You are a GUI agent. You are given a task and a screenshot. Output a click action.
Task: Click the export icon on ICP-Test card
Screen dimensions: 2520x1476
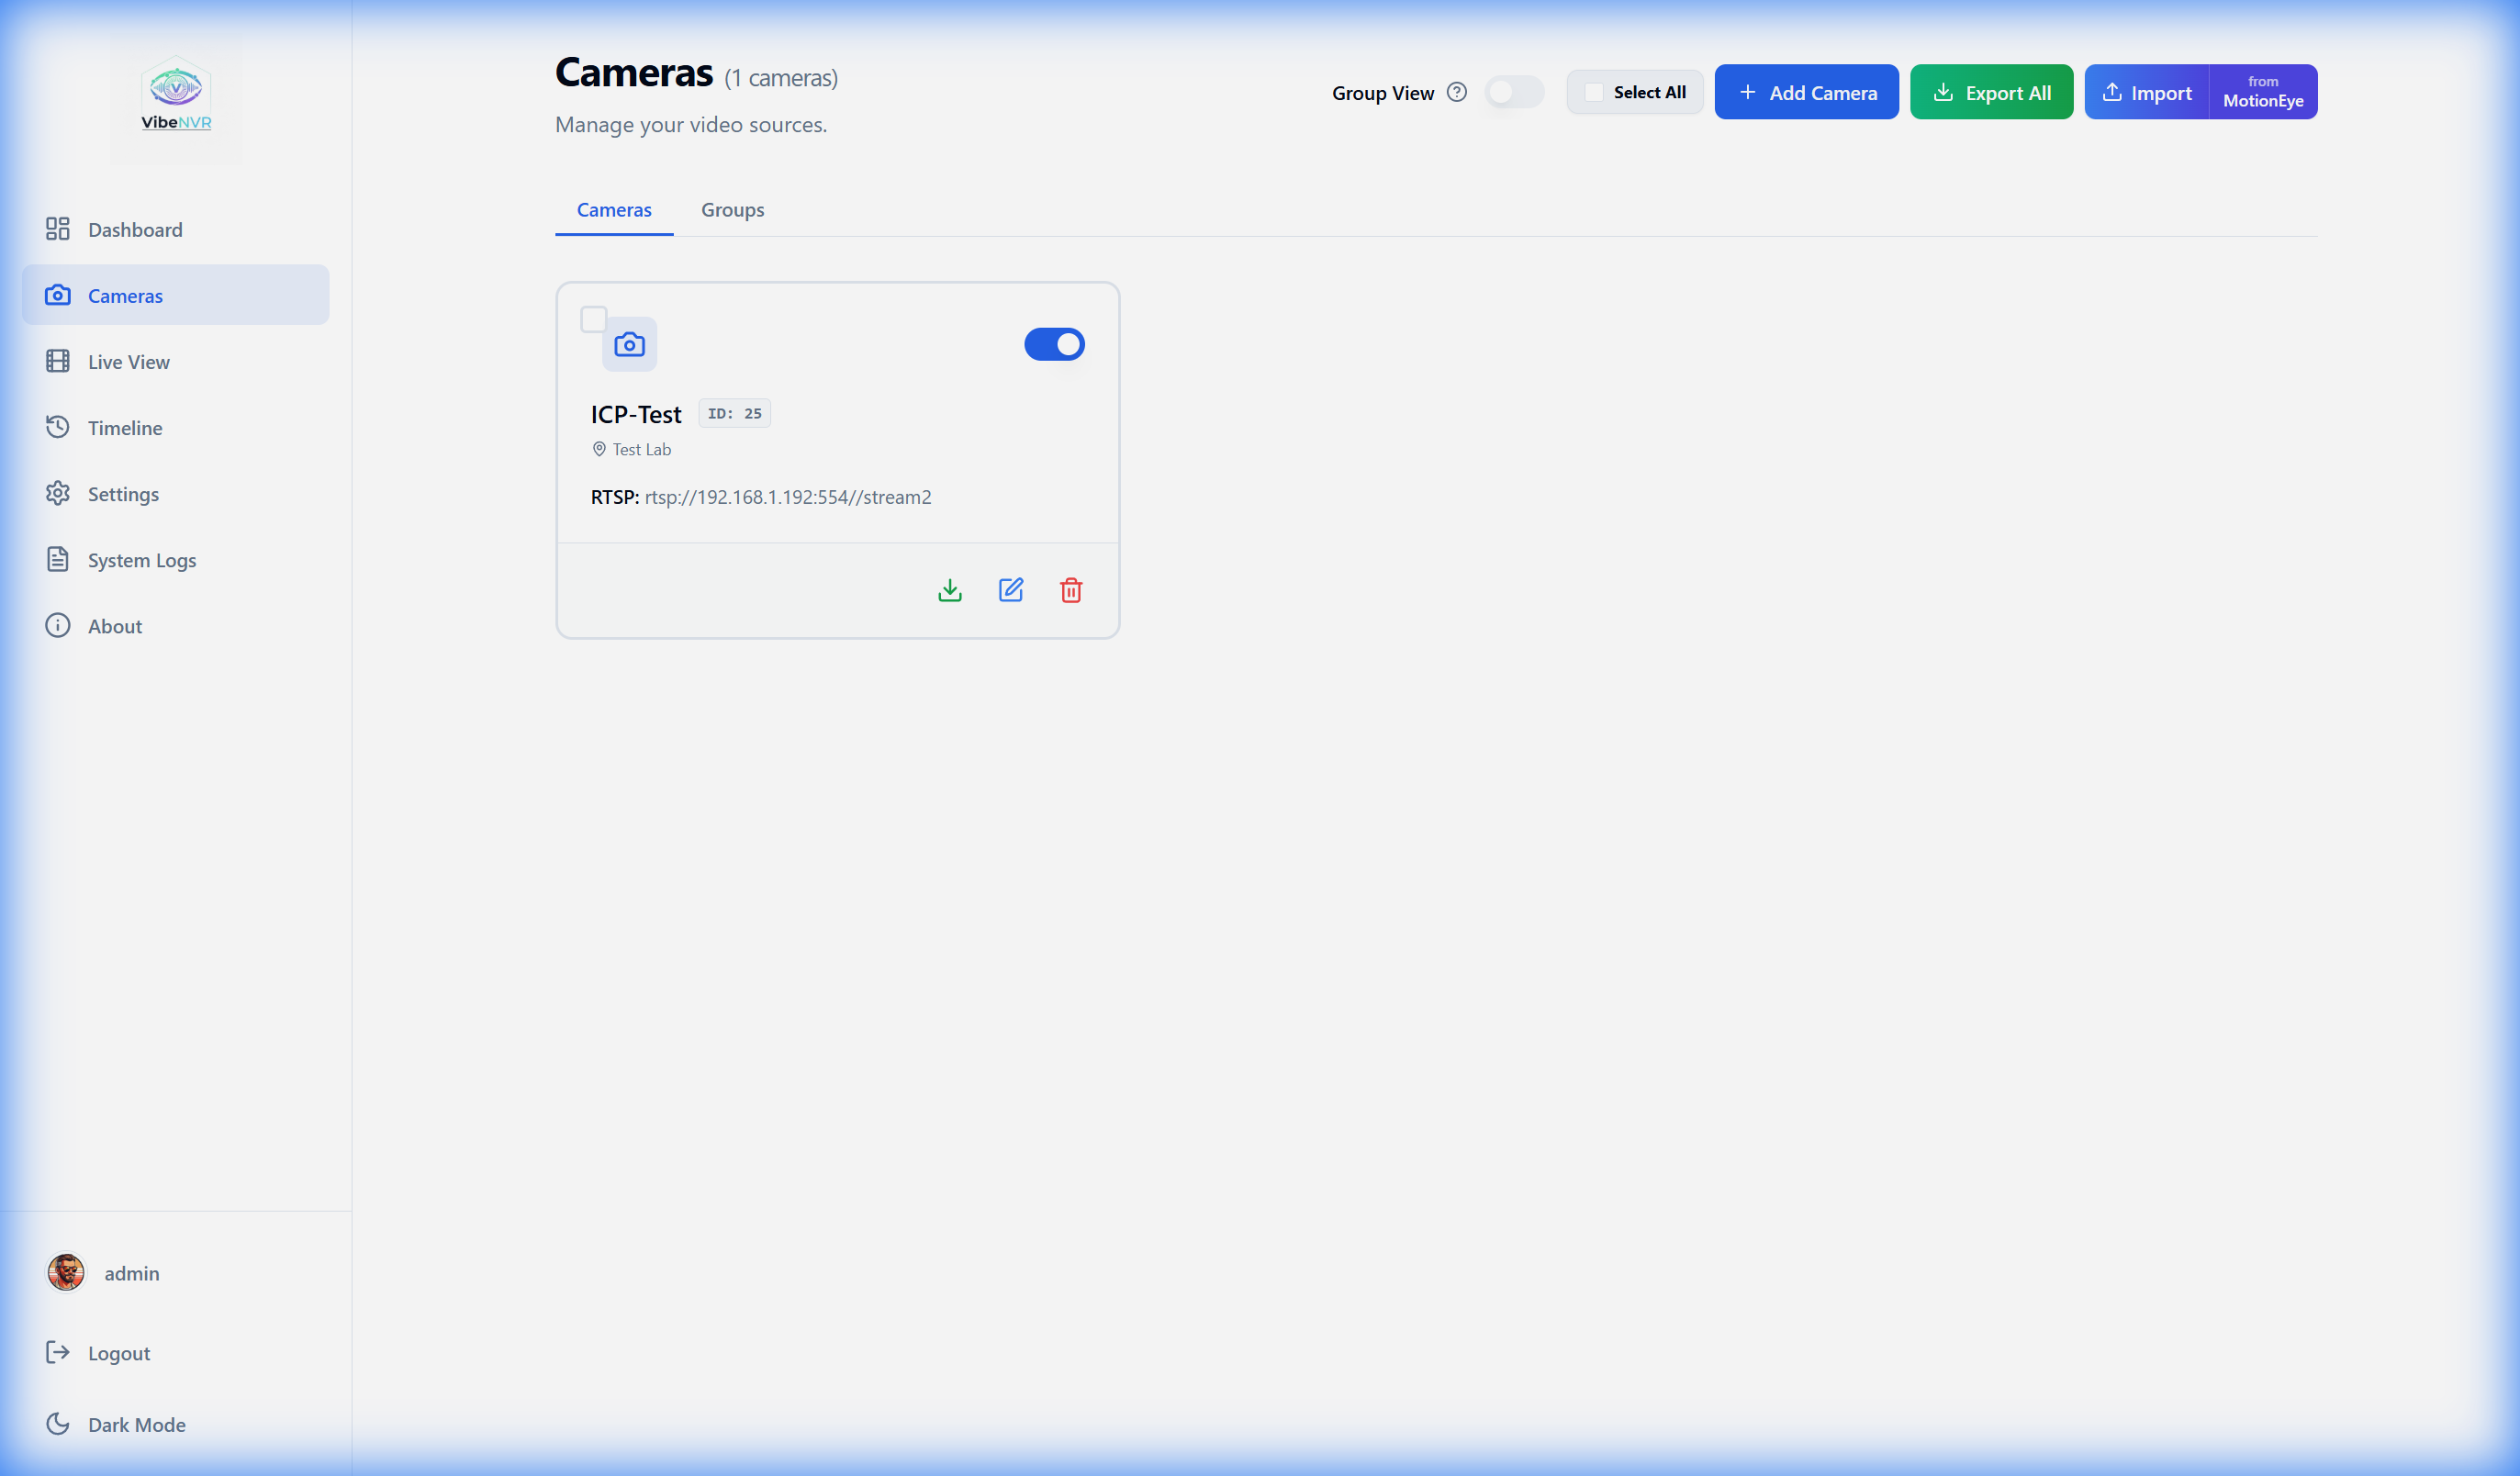pyautogui.click(x=950, y=590)
